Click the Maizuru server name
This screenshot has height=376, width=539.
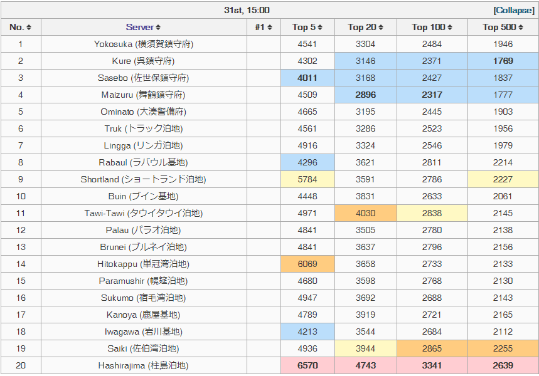coord(143,95)
